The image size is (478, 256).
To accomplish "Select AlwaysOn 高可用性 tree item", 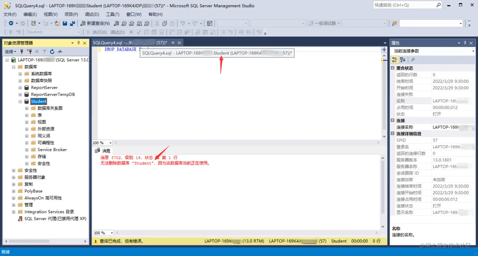I will click(43, 198).
